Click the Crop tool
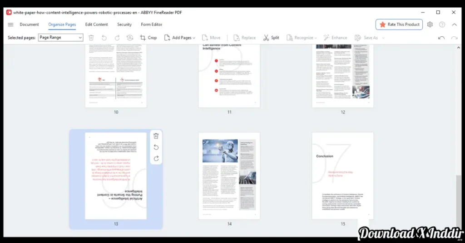The width and height of the screenshot is (465, 243). coord(148,38)
